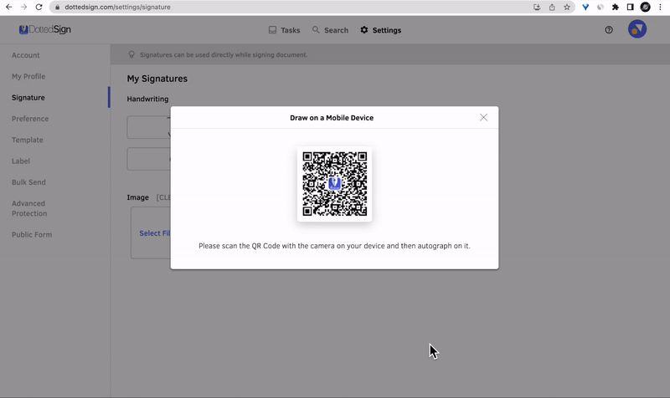
Task: Click the DottedSign logo
Action: pos(45,29)
